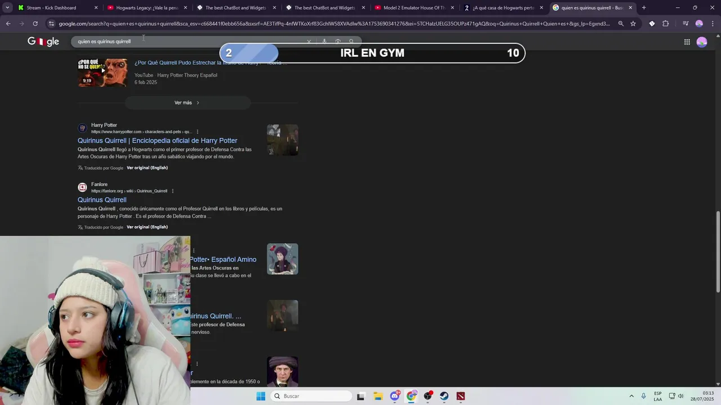Reload the Google search page
This screenshot has width=721, height=405.
35,24
